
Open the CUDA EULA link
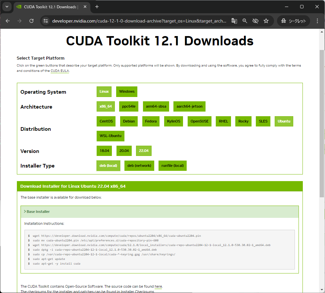pos(60,71)
